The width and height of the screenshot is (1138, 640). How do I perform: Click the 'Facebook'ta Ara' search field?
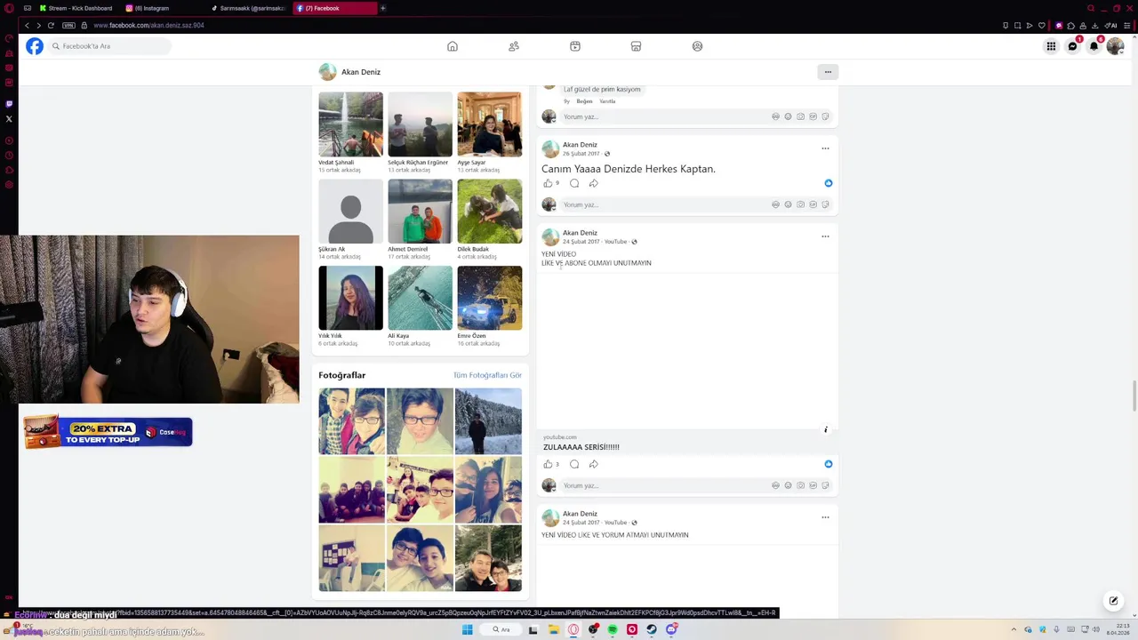(110, 46)
